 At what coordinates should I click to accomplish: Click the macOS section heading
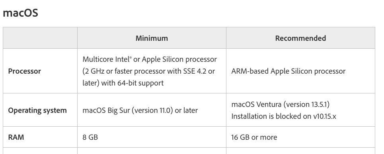coord(20,13)
